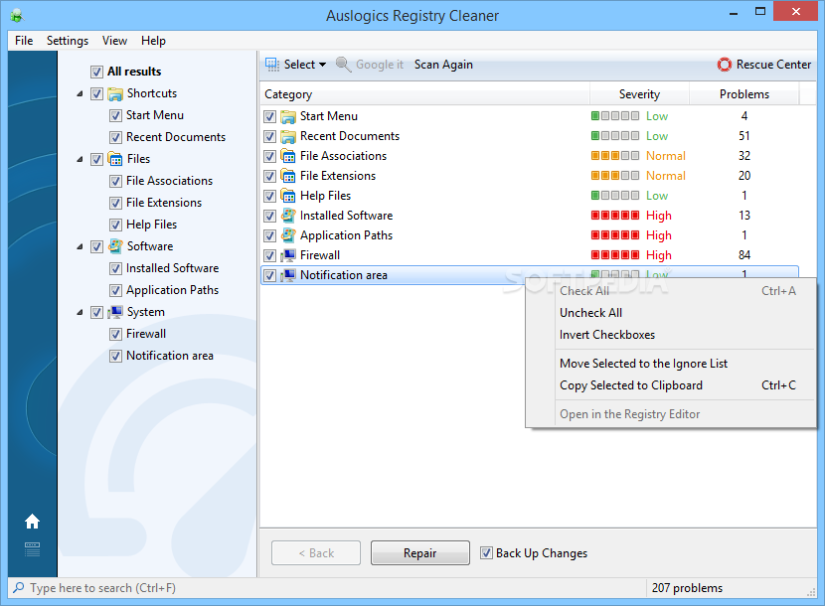Uncheck Recent Documents checkbox in tree

tap(115, 137)
